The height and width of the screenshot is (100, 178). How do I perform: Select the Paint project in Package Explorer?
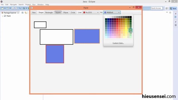coord(9,16)
